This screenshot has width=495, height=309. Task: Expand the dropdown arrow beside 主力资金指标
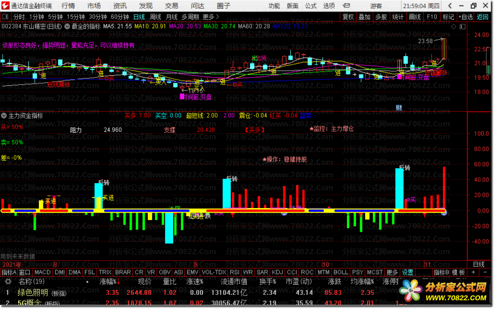click(x=4, y=116)
